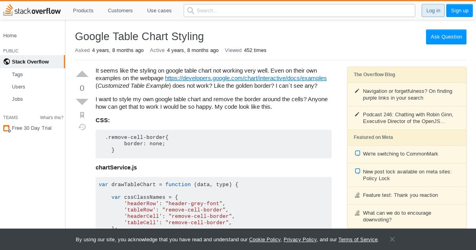Image resolution: width=476 pixels, height=250 pixels.
Task: Click the stack icon beside Feature test
Action: pyautogui.click(x=357, y=195)
